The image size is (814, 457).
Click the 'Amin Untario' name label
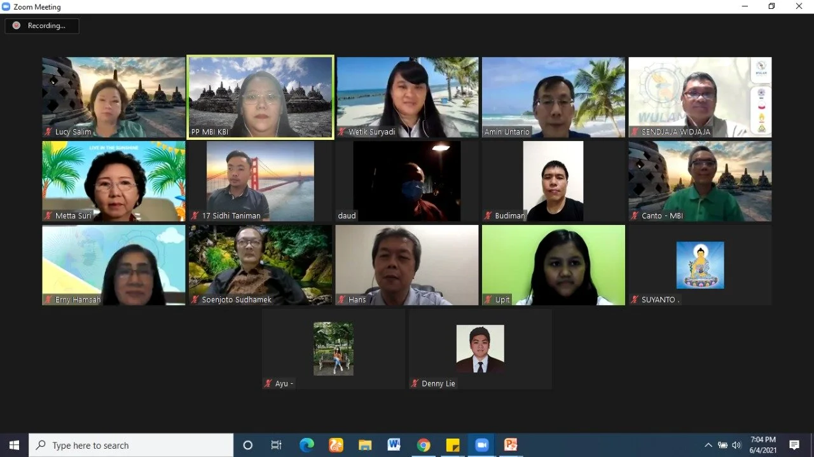507,132
